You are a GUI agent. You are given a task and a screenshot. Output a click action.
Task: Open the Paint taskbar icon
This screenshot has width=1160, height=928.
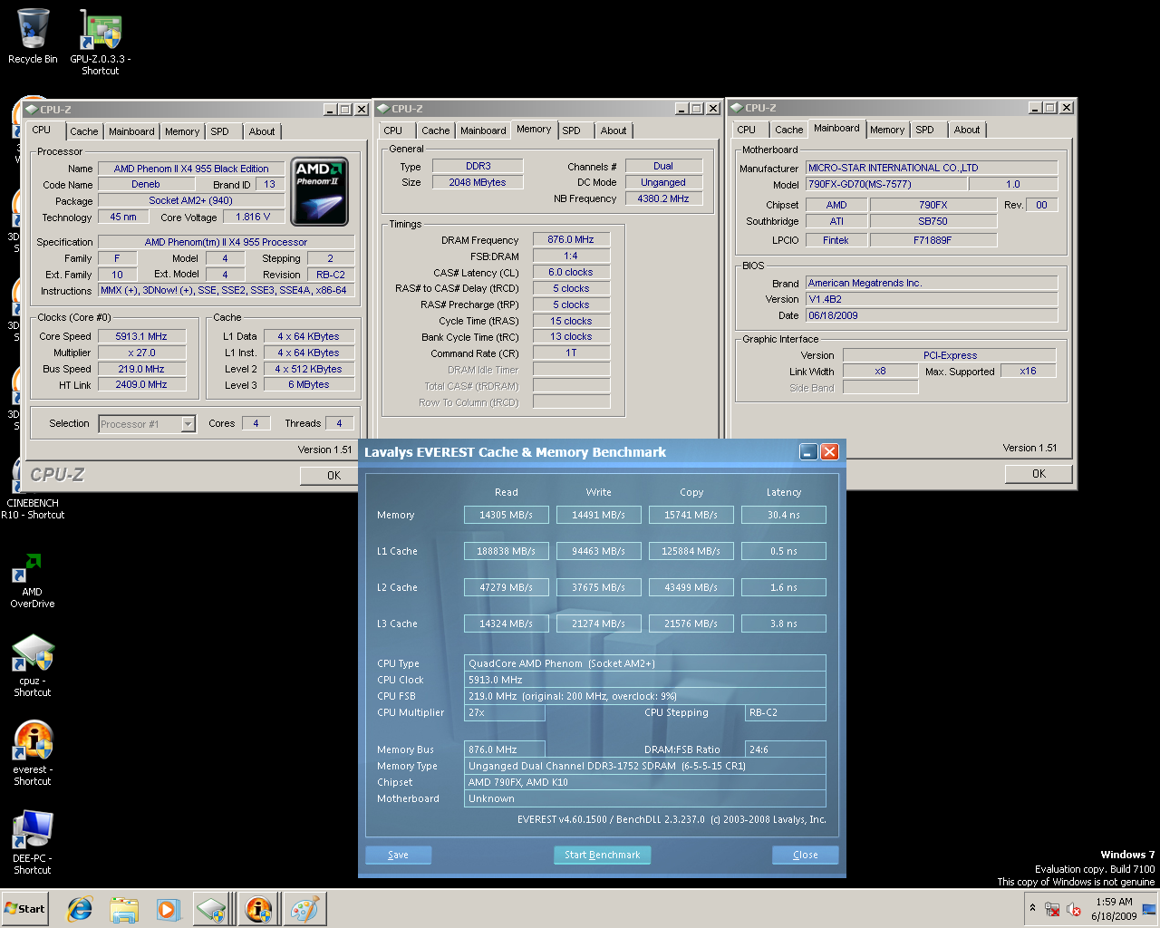[x=304, y=909]
